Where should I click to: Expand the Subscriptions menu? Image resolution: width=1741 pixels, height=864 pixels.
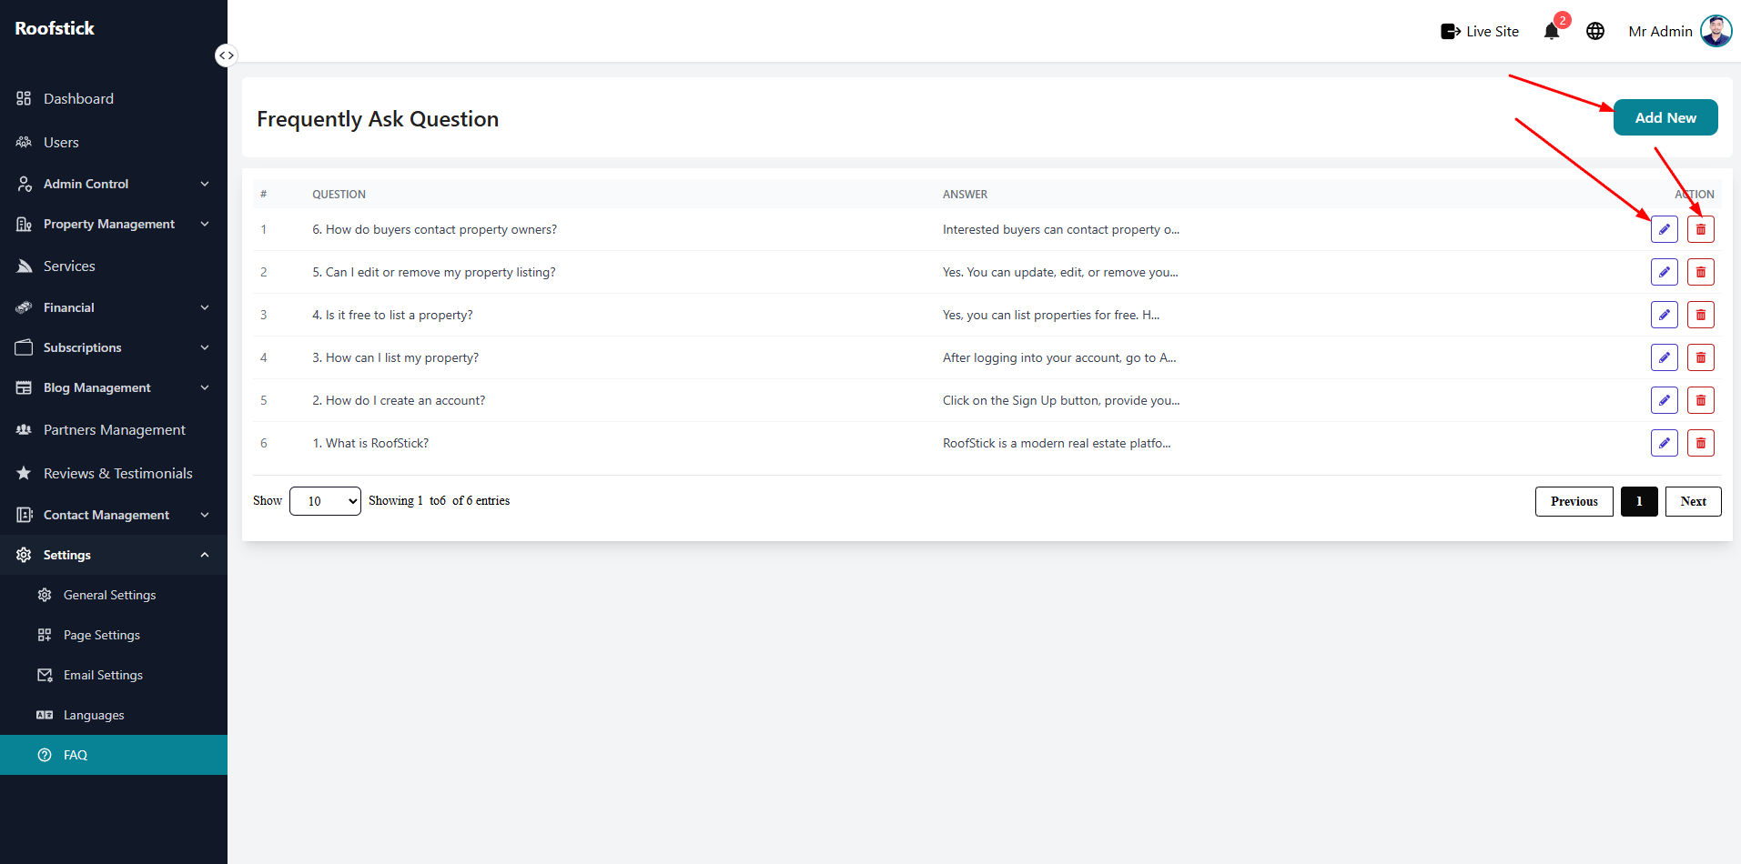[114, 347]
